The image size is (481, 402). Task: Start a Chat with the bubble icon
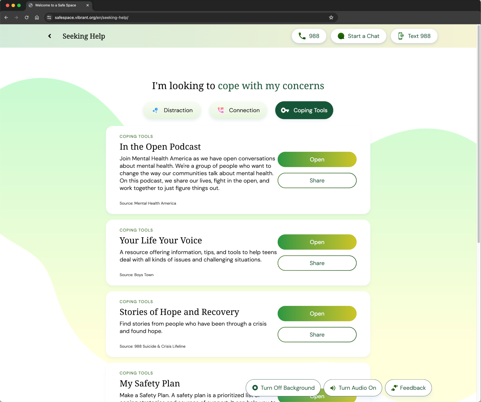coord(358,36)
